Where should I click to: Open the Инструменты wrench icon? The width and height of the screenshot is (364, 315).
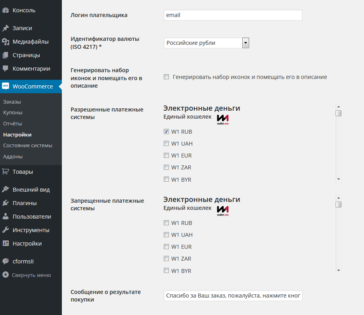tap(6, 230)
